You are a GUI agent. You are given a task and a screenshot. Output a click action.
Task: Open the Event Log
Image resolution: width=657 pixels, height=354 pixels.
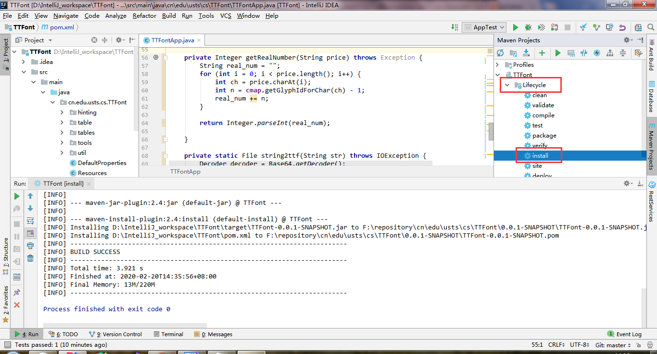point(624,334)
